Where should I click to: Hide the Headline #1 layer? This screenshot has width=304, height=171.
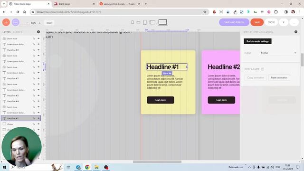(x=38, y=118)
